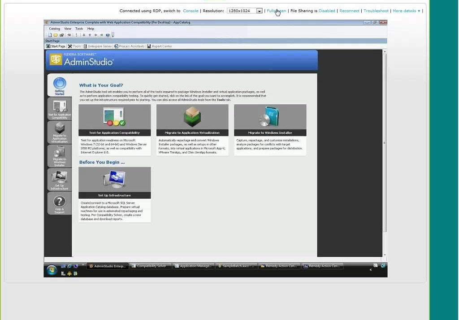The height and width of the screenshot is (320, 459).
Task: Open Test for Application Compatibility sidebar icon
Action: pos(60,109)
